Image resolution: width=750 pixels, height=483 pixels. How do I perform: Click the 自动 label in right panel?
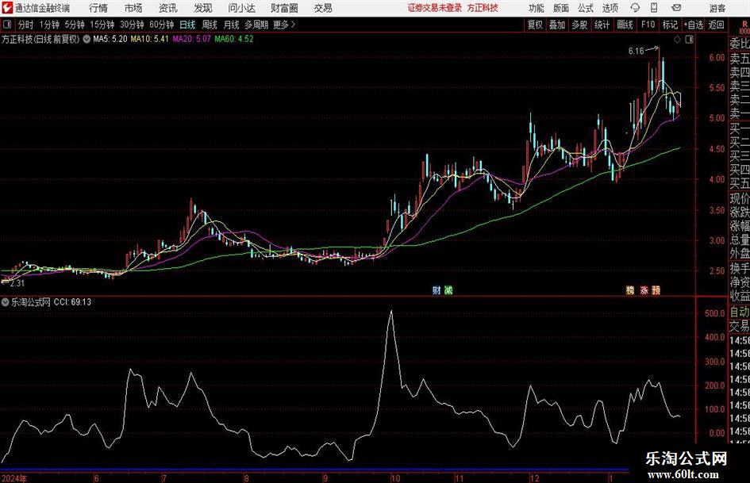coord(740,312)
